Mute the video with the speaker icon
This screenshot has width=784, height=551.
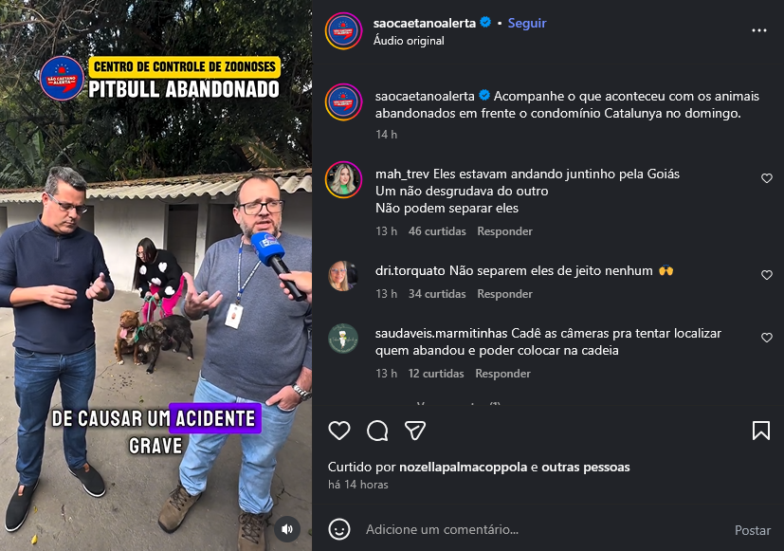pos(287,529)
